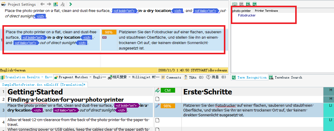The image size is (334, 131).
Task: Switch to the Termbase Search tab
Action: [286, 77]
